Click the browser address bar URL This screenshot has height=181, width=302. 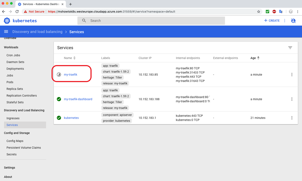[111, 11]
